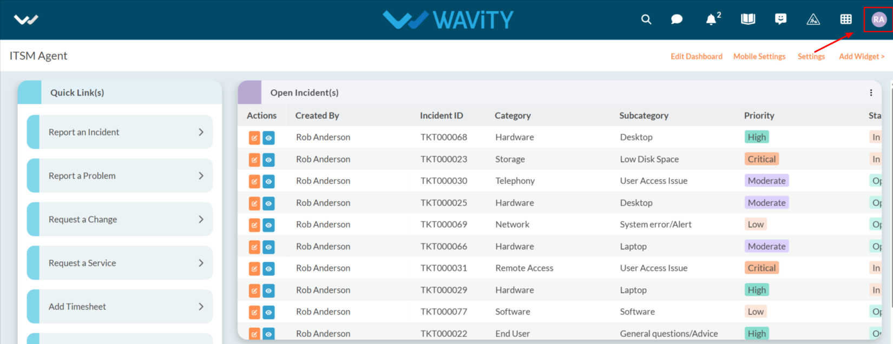View incident TKT000069 with eye icon
Viewport: 893px width, 344px height.
tap(268, 225)
